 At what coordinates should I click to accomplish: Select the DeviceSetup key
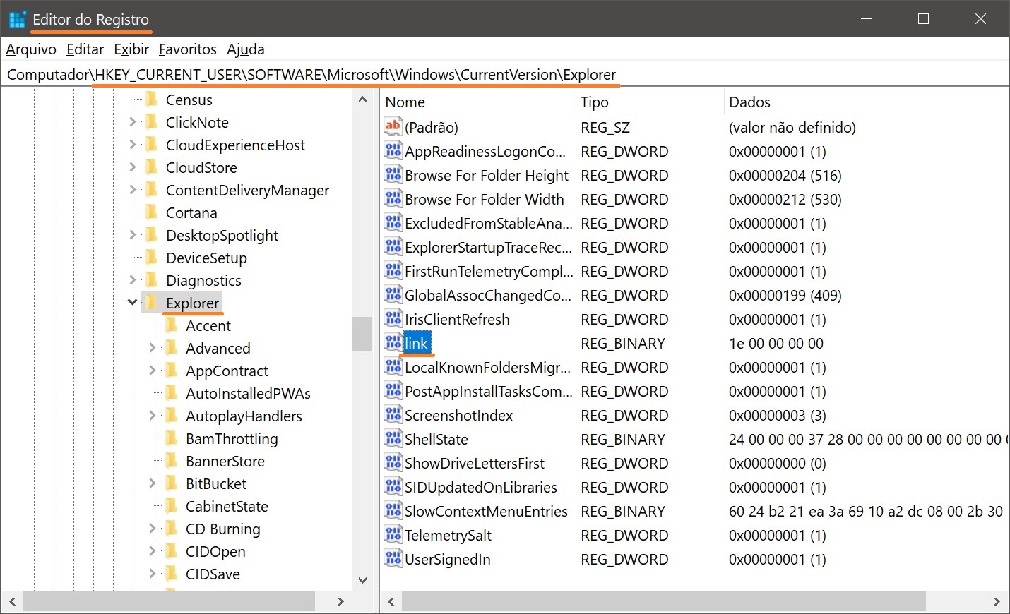click(x=206, y=258)
